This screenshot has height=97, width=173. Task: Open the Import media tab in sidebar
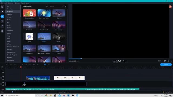[2, 7]
